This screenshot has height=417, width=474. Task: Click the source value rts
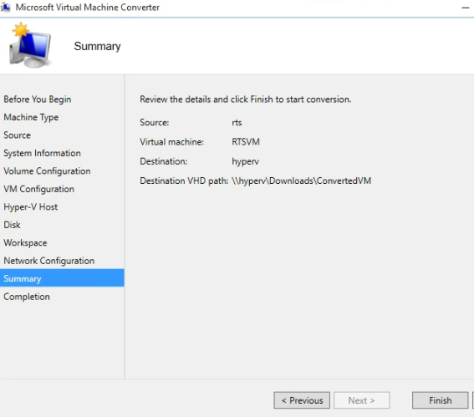[x=237, y=122]
